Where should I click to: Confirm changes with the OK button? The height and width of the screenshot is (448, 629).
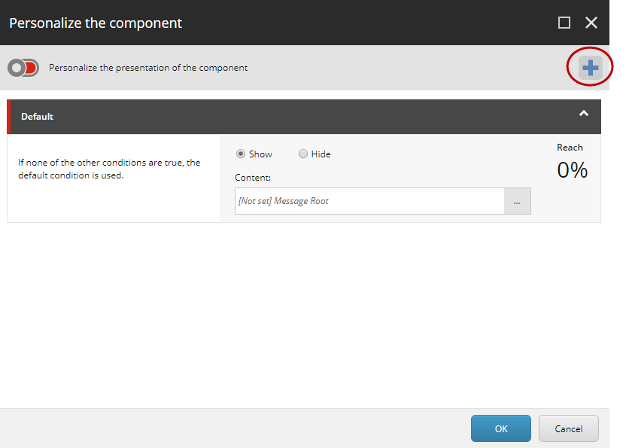[501, 428]
